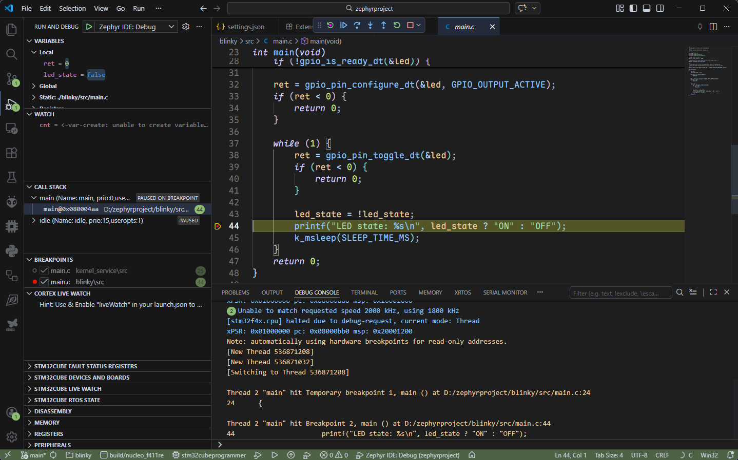This screenshot has width=738, height=460.
Task: Click build/nucleo_f411re in status bar
Action: click(132, 455)
